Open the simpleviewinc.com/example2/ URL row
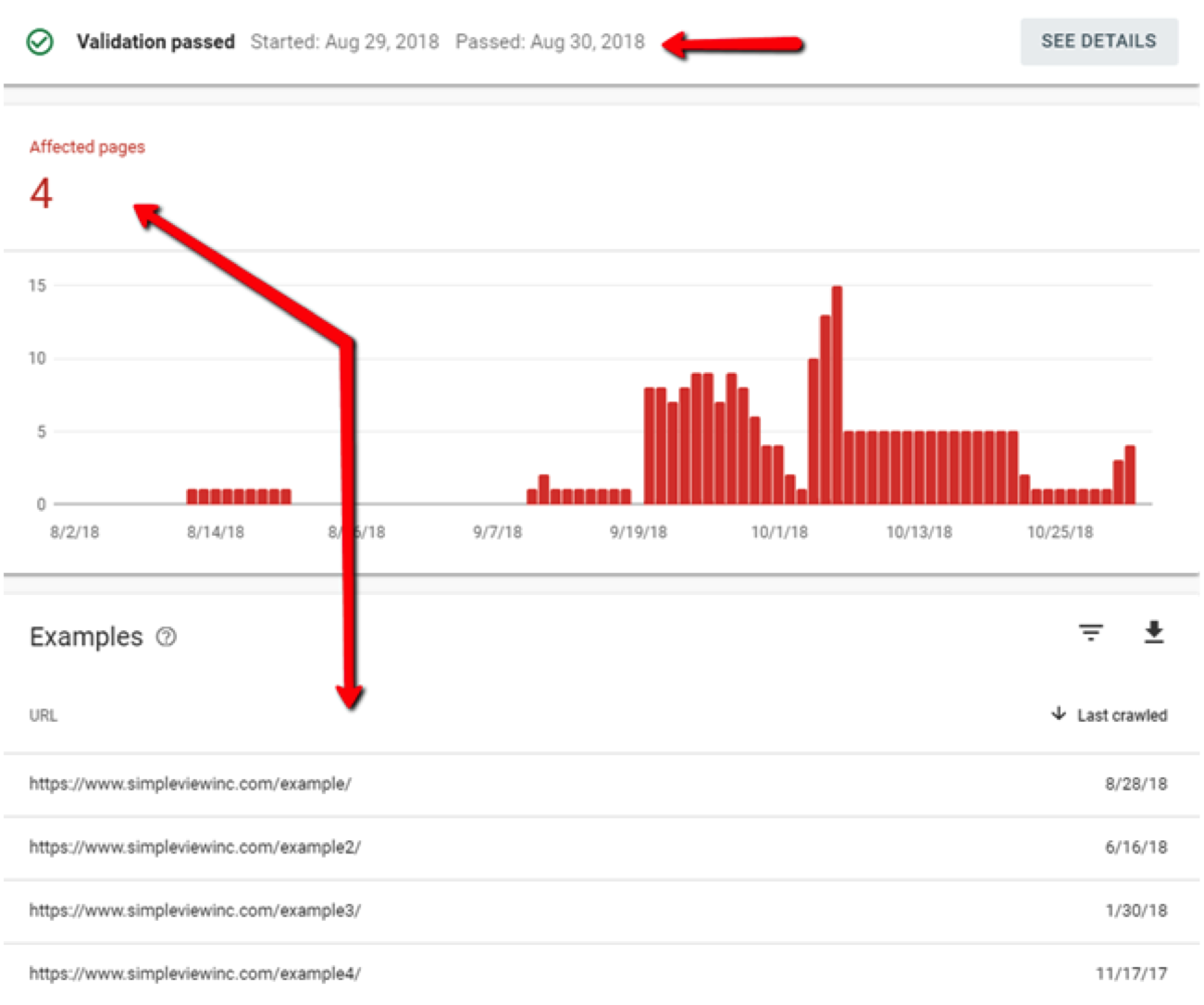The width and height of the screenshot is (1204, 1005). [602, 847]
